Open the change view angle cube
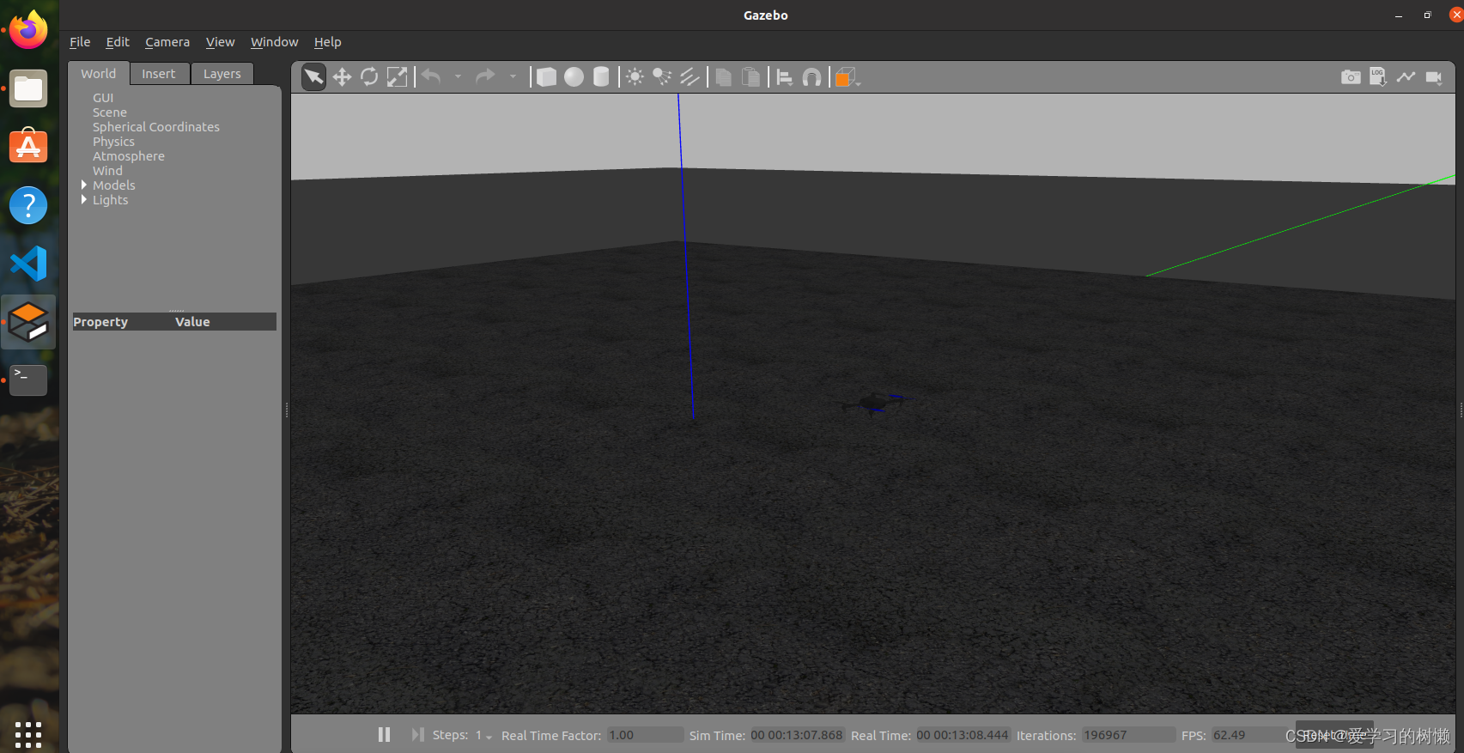 [847, 77]
